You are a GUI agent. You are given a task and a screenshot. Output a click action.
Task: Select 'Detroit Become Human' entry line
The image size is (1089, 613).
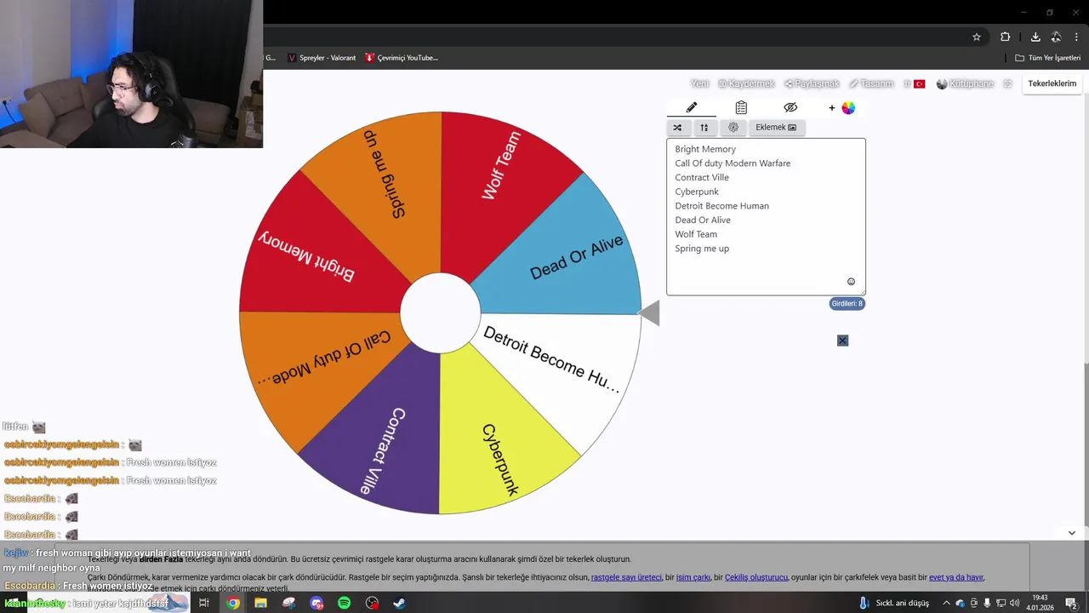pyautogui.click(x=721, y=206)
